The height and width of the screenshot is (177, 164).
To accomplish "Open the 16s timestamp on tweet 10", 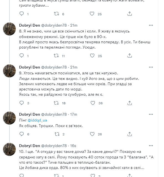I will pos(73,146).
